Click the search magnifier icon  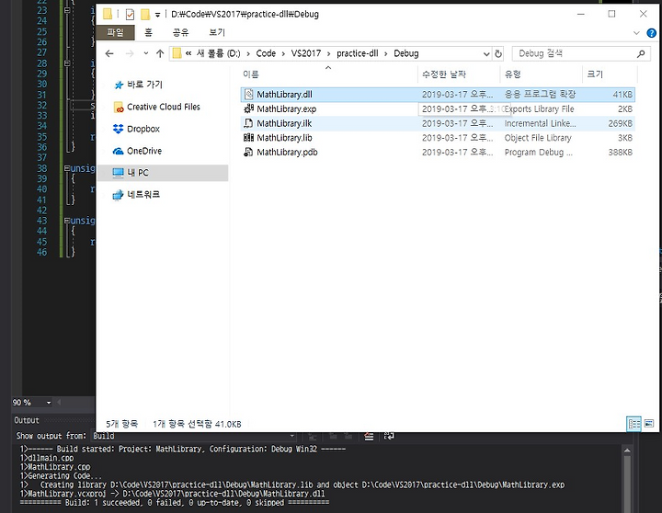coord(641,53)
